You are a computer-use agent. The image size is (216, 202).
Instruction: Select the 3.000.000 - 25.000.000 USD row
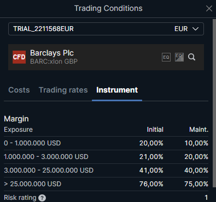pos(106,170)
